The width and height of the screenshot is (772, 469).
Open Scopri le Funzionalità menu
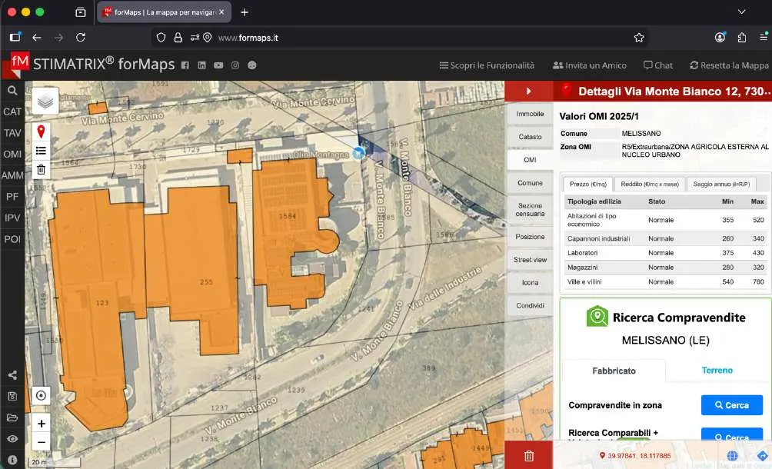[487, 65]
